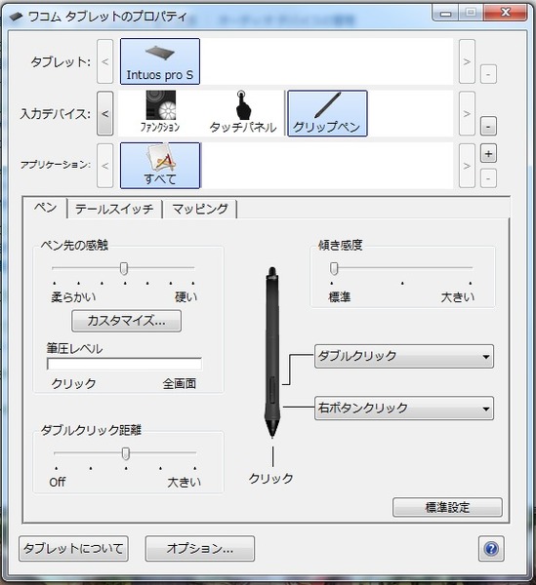Click the カスタマイズ... button
This screenshot has width=536, height=585.
coord(126,321)
